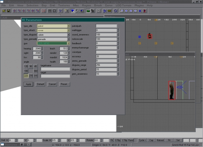
Task: Click the Cycle > button
Action: [142, 140]
